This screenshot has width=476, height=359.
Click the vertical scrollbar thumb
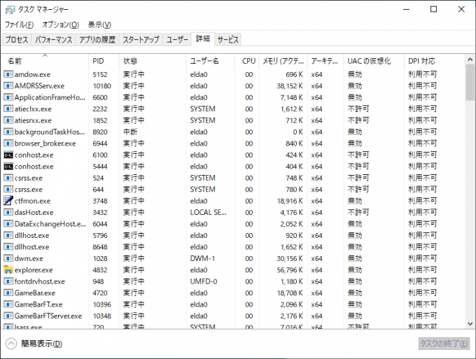[x=470, y=83]
